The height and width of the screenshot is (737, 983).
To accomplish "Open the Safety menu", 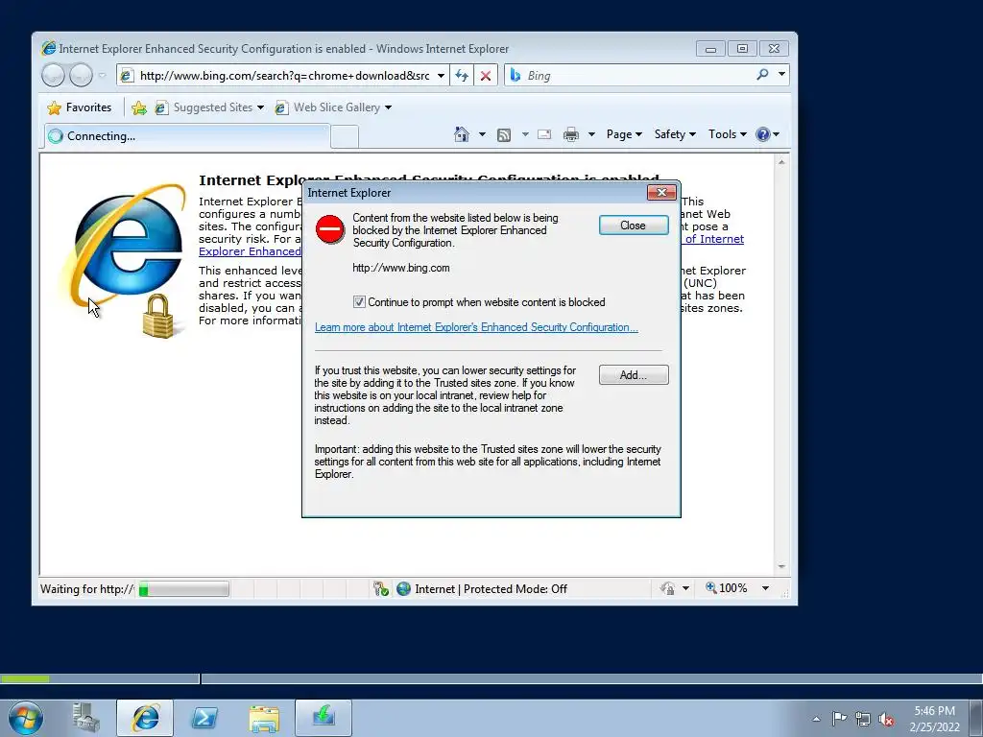I will tap(675, 134).
